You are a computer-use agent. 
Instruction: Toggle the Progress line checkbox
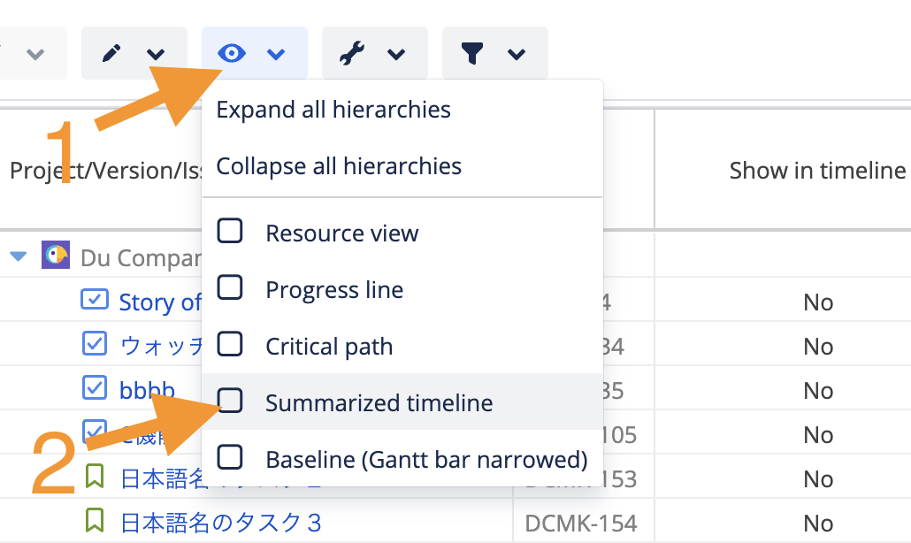coord(230,289)
